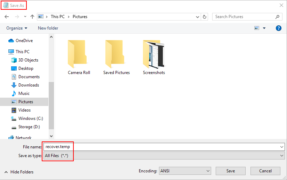
Task: Click the Refresh button beside the address bar
Action: click(205, 17)
